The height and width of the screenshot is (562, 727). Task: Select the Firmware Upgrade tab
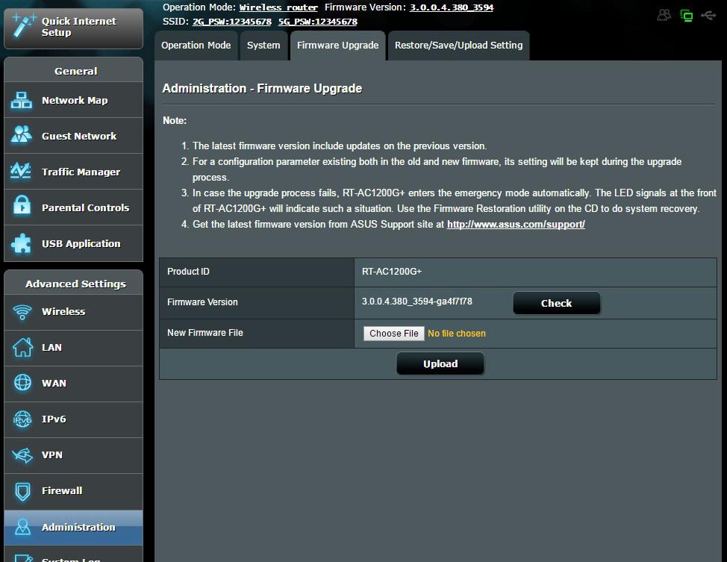click(x=338, y=46)
